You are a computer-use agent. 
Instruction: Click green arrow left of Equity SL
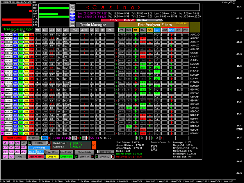pyautogui.click(x=96, y=157)
